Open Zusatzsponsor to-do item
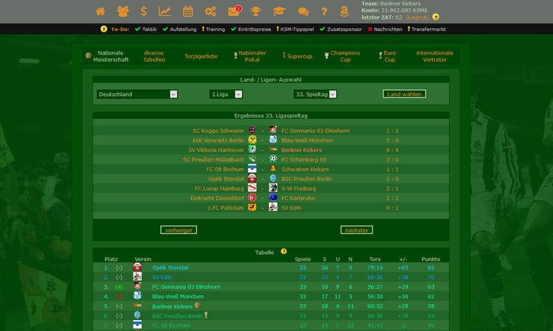Image resolution: width=553 pixels, height=331 pixels. 344,29
